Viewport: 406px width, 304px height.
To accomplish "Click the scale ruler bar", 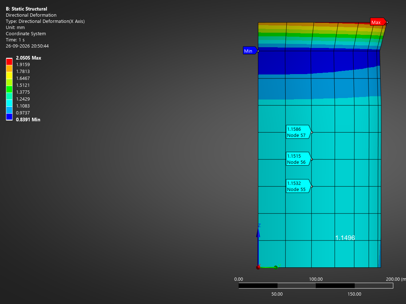I will click(316, 285).
